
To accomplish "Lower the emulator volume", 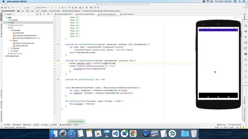I will tap(245, 37).
